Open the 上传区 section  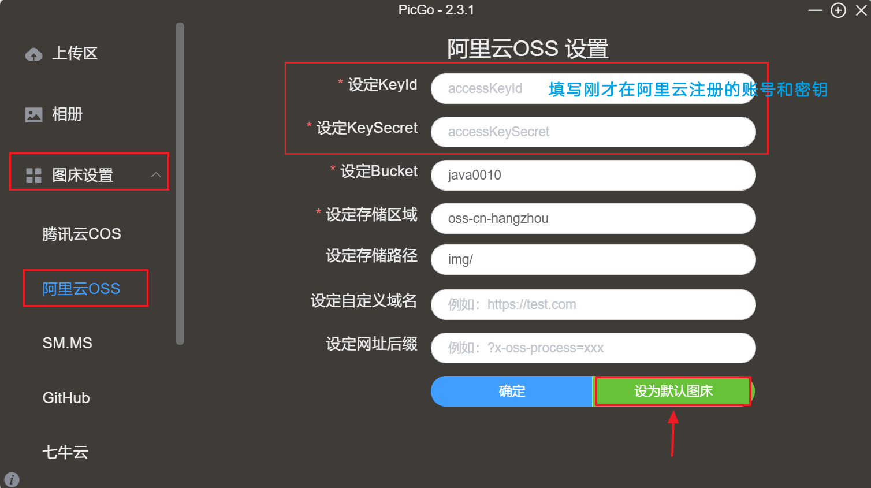(x=75, y=54)
